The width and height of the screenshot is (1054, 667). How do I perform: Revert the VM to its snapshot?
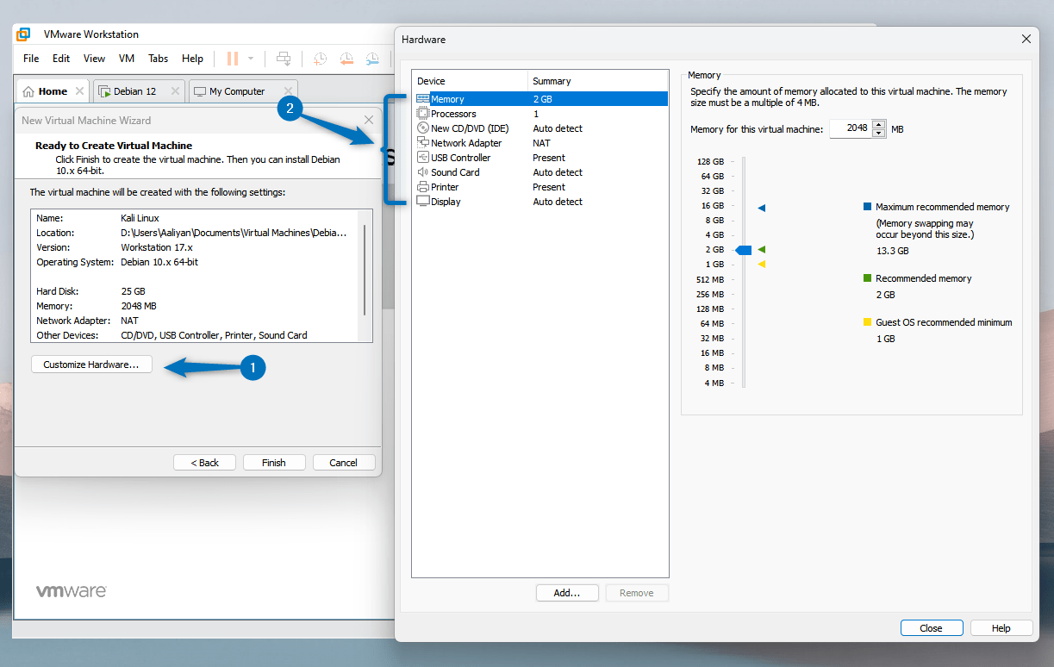(346, 58)
